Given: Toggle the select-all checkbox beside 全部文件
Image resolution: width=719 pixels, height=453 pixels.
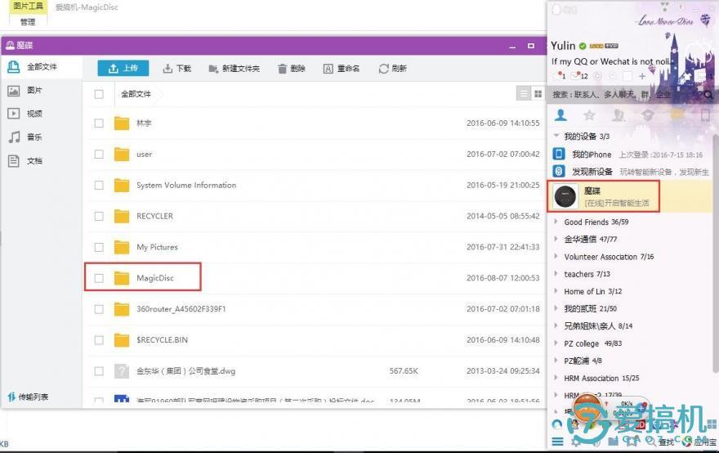Looking at the screenshot, I should [x=99, y=94].
